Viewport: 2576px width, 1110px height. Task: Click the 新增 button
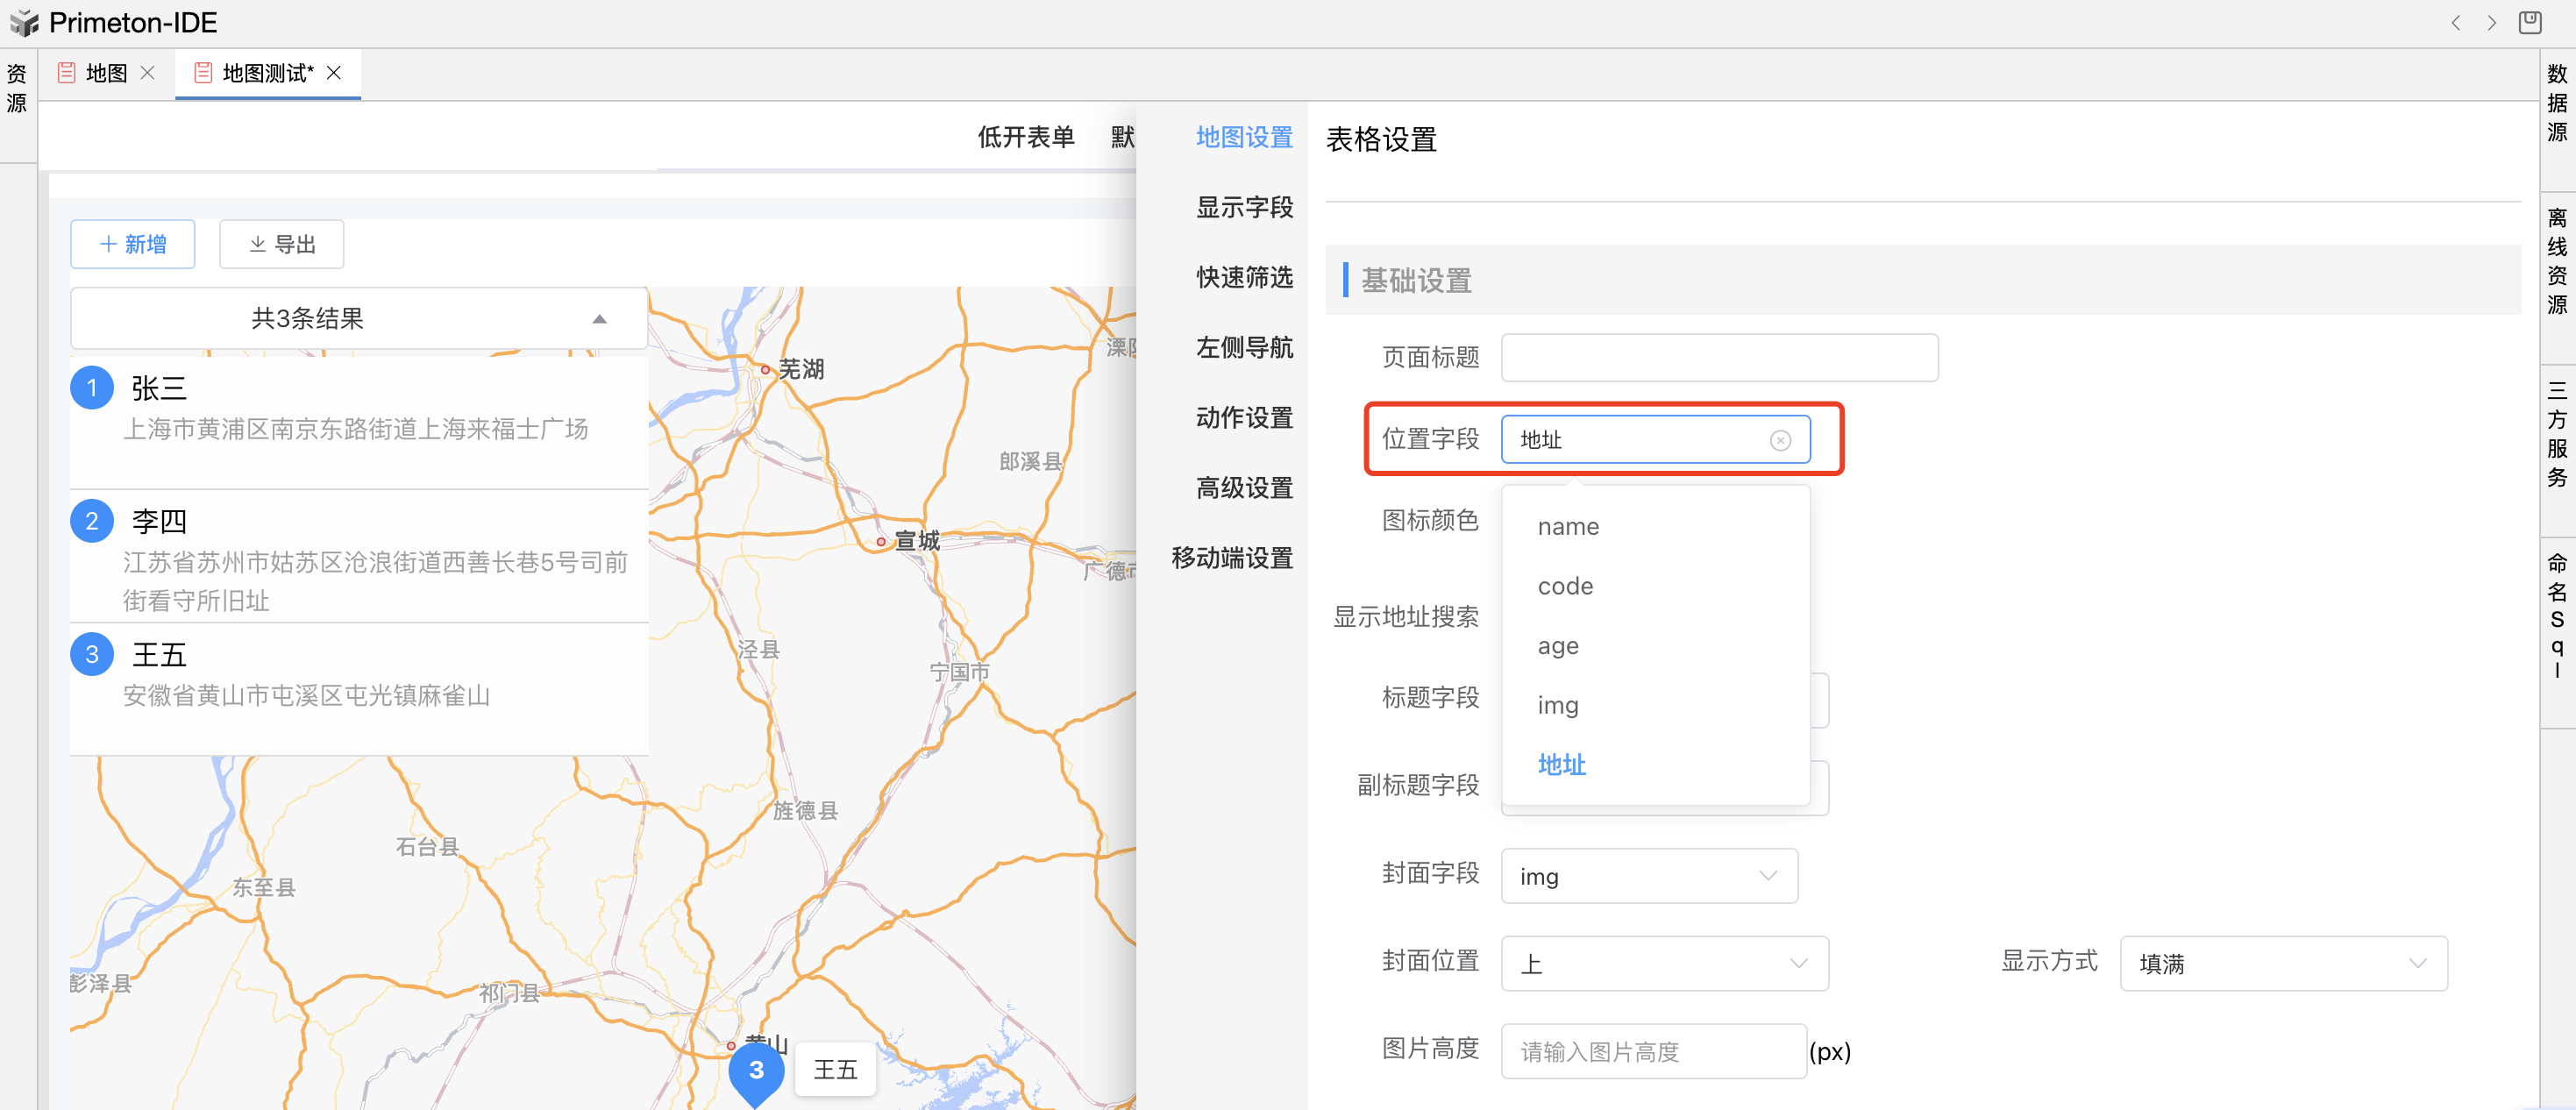(133, 244)
